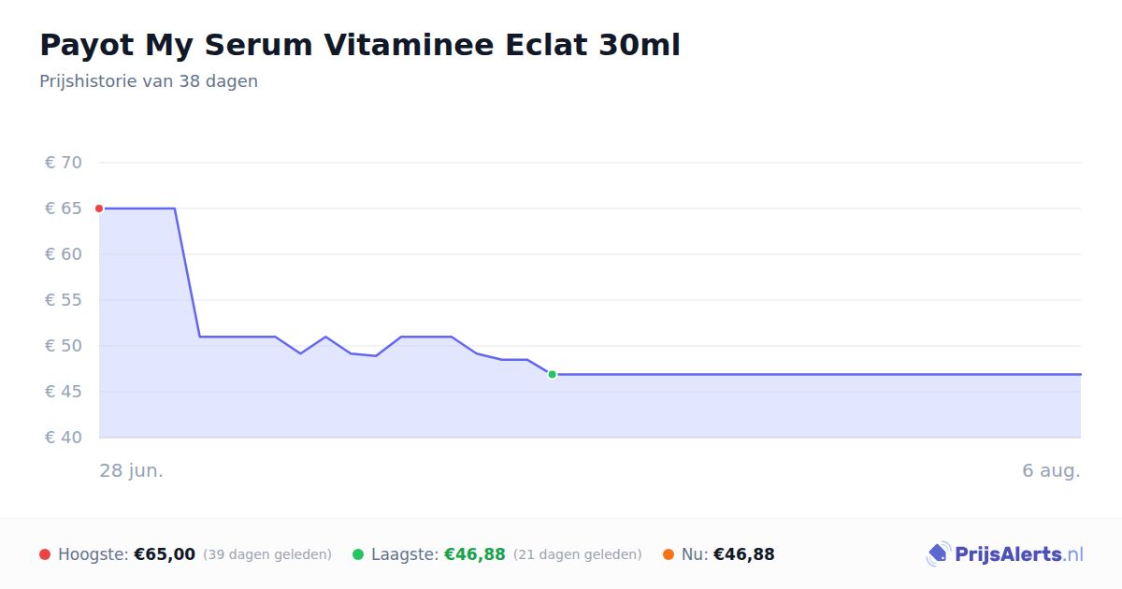
Task: Click the orange Nu legend dot
Action: 669,554
